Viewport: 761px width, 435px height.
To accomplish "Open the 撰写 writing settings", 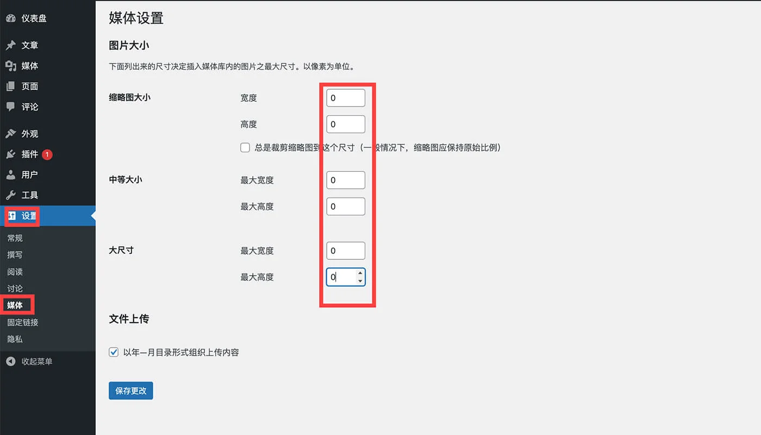I will (x=15, y=254).
